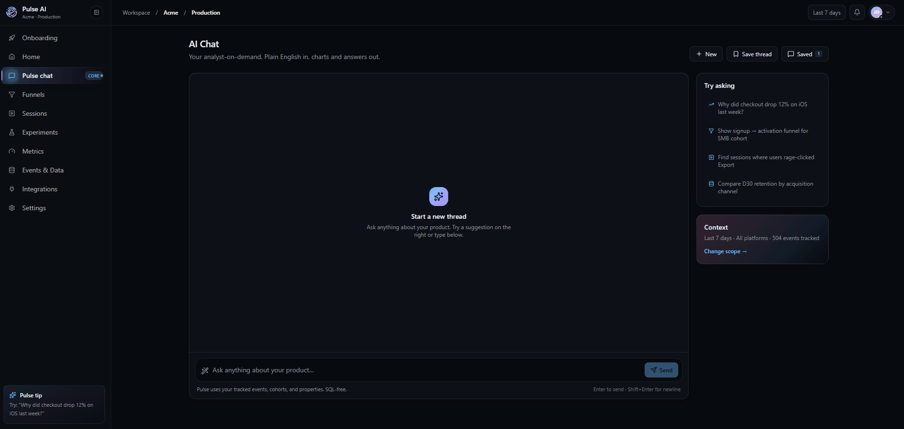
Task: Click the database icon beside D30 retention suggestion
Action: 711,184
